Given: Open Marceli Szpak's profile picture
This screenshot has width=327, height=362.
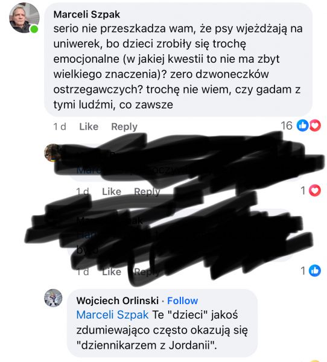Looking at the screenshot, I should coord(24,17).
